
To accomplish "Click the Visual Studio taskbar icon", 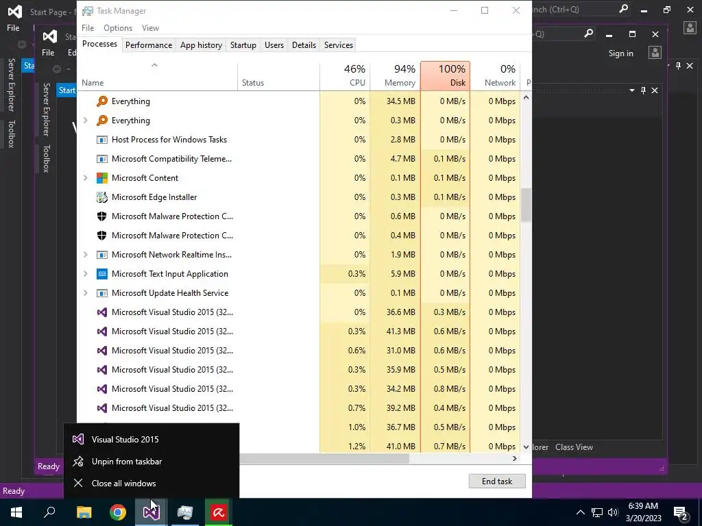I will coord(152,512).
